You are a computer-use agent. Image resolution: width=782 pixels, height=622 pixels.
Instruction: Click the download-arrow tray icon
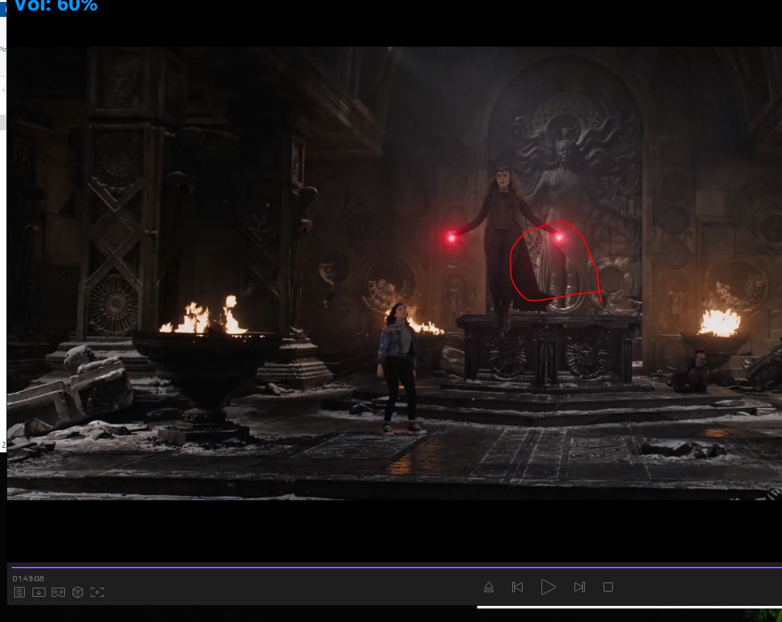[x=39, y=592]
